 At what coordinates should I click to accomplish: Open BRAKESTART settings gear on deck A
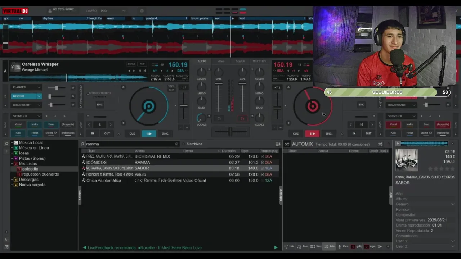(x=73, y=105)
